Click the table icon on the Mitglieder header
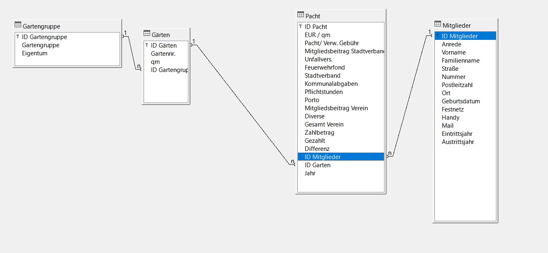The height and width of the screenshot is (253, 548). click(x=437, y=24)
